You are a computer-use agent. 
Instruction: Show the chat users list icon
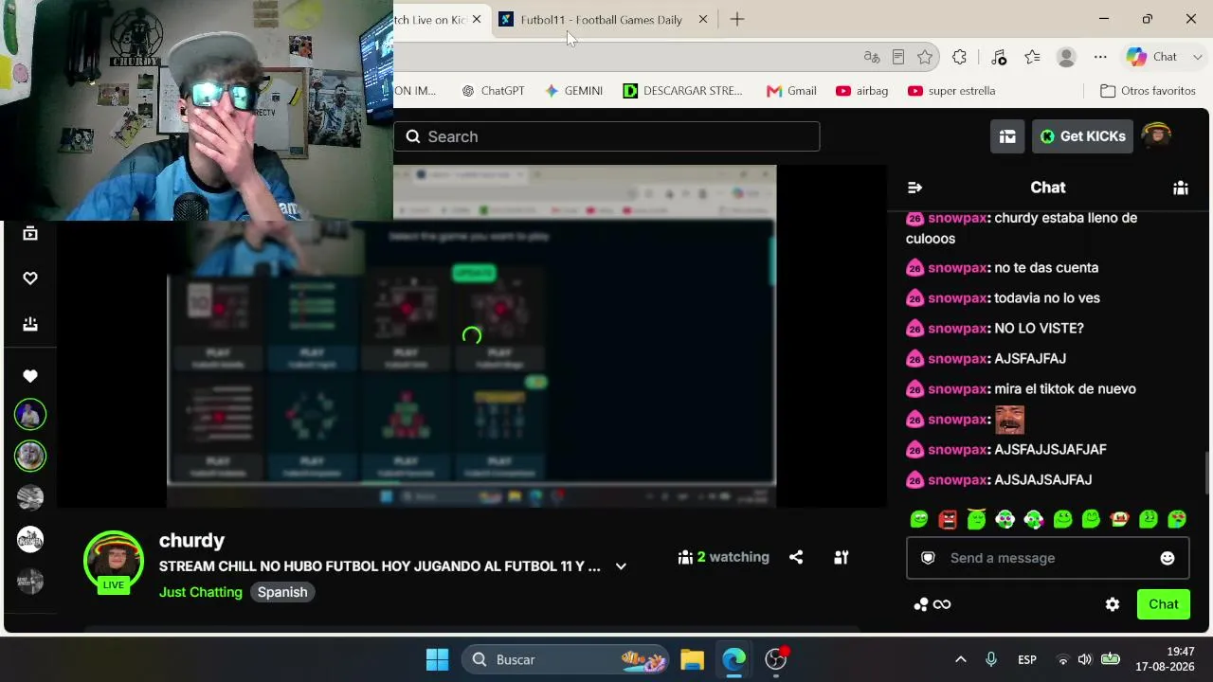[x=1181, y=188]
